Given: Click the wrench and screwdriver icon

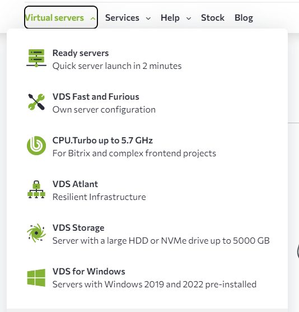Looking at the screenshot, I should point(36,102).
